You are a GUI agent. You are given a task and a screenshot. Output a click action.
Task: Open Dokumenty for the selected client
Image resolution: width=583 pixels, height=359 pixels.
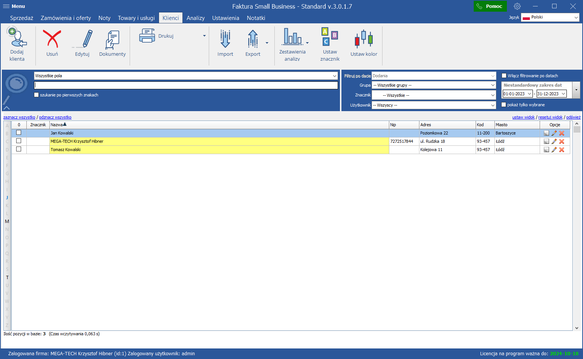pyautogui.click(x=112, y=40)
